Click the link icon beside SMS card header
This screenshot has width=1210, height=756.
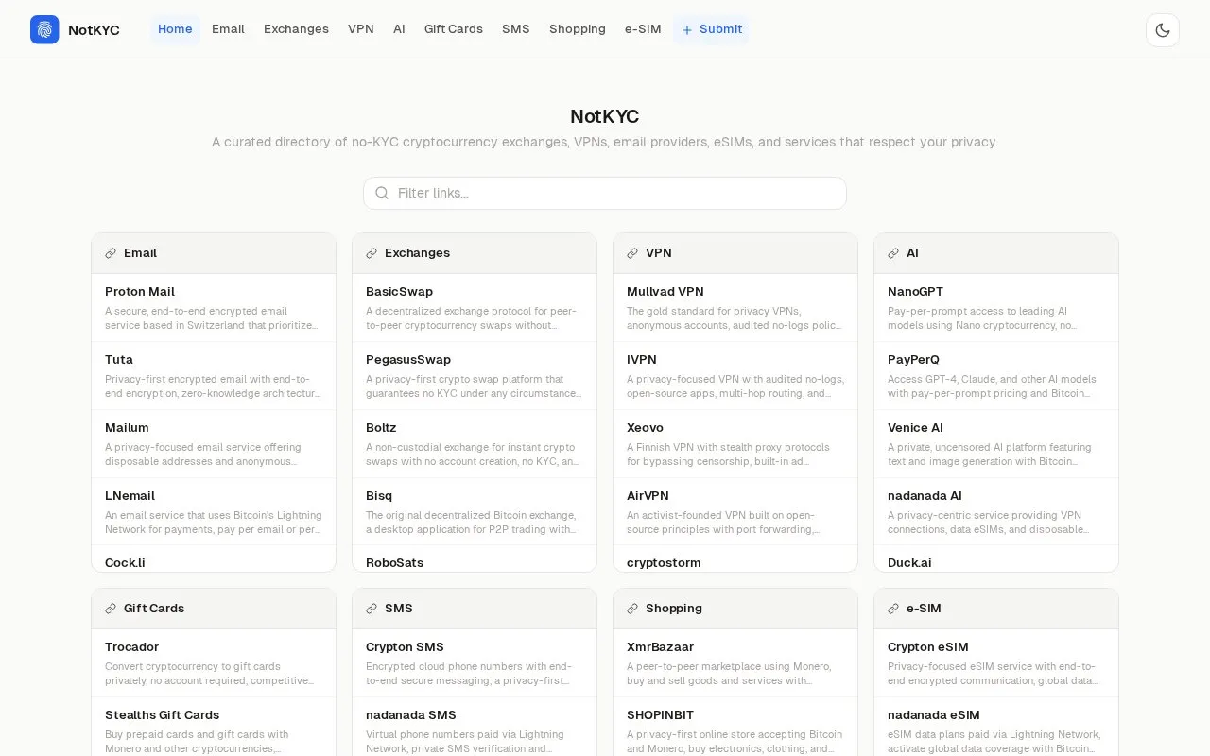click(372, 609)
